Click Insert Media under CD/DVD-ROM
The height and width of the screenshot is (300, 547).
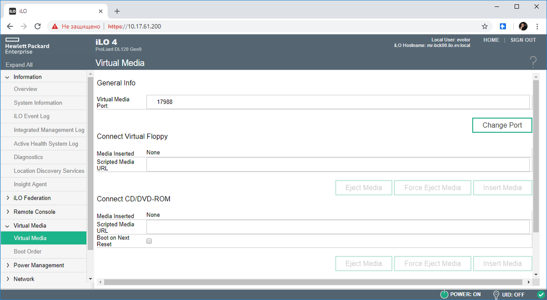[502, 264]
